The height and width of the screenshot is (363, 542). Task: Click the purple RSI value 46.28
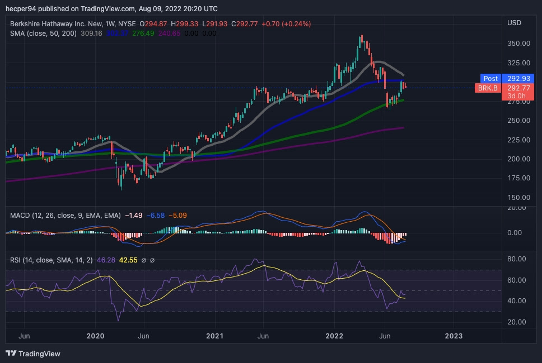(106, 260)
